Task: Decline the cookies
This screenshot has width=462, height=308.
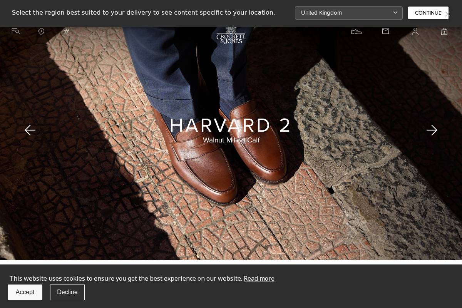Action: tap(67, 292)
